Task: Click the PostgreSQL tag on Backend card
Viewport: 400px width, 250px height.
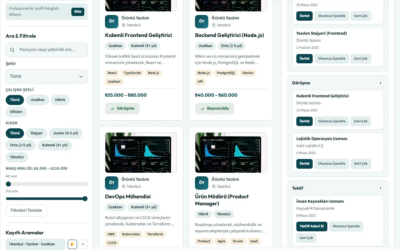Action: pyautogui.click(x=226, y=73)
